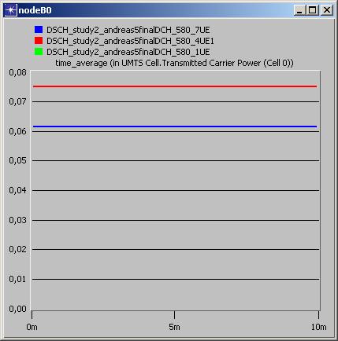
Task: Click the 0,05 y-axis label
Action: [x=18, y=160]
